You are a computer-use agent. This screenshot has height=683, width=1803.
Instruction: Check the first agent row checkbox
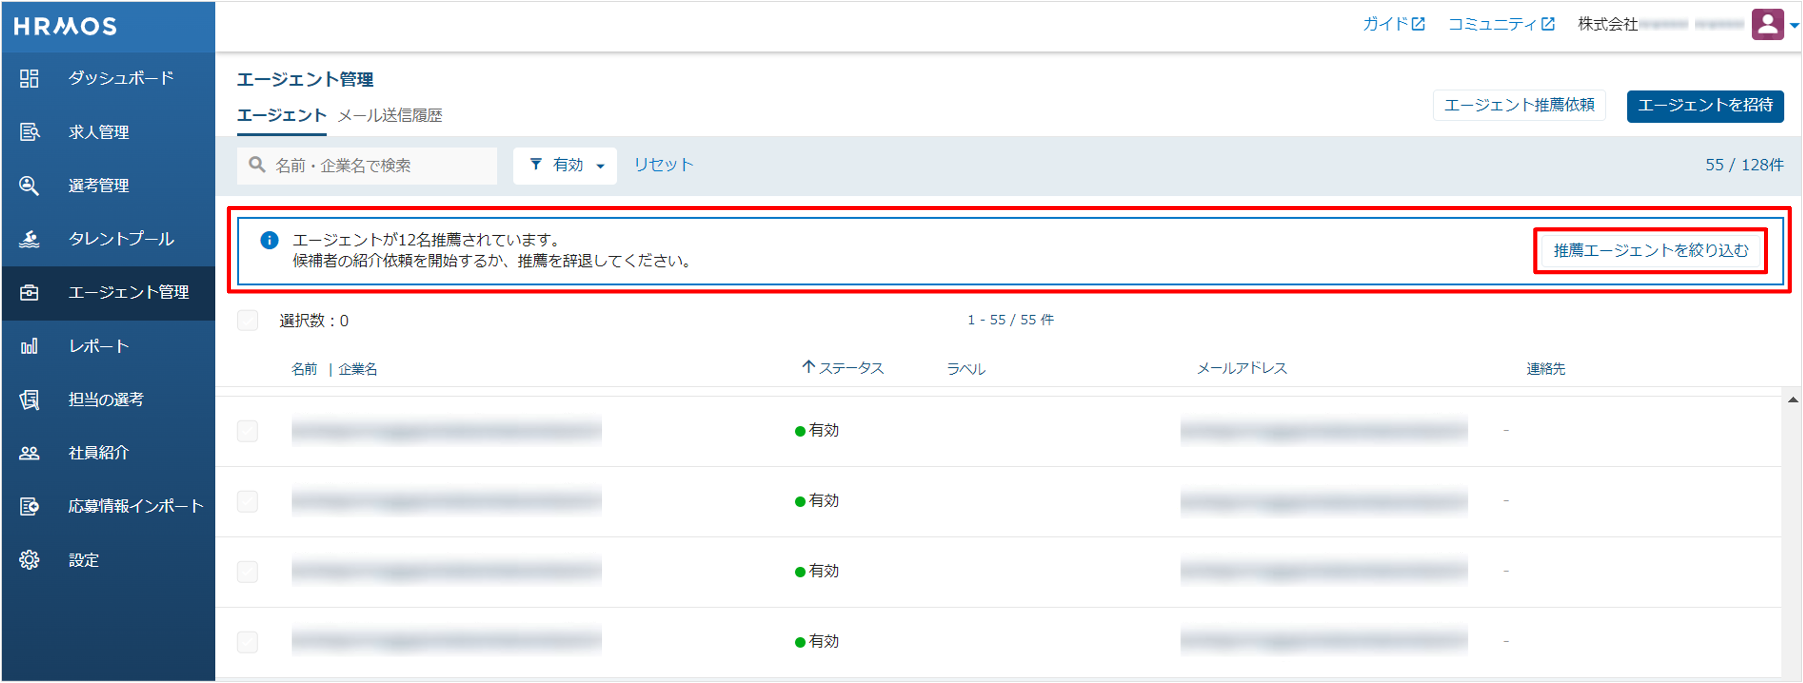pos(248,431)
